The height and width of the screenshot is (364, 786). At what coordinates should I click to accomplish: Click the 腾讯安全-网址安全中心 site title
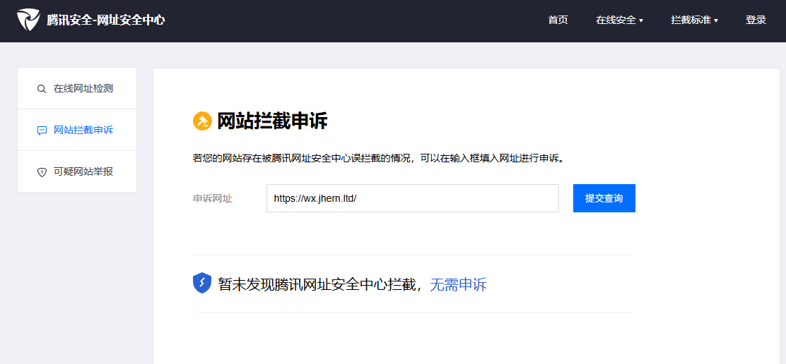[x=106, y=20]
